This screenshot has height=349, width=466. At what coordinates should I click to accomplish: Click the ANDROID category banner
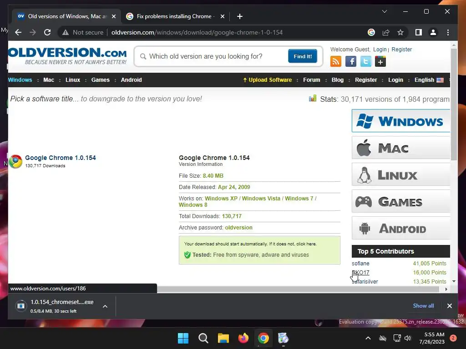tap(401, 228)
